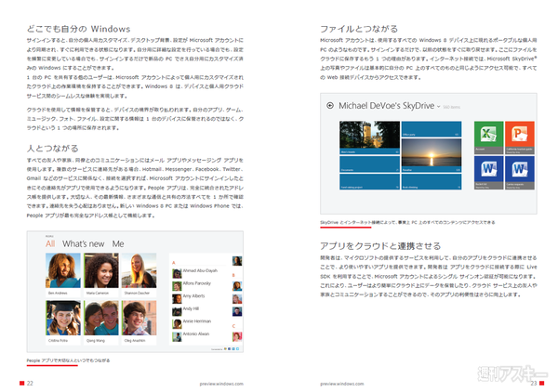Open the castle photo folder tile
558x392 pixels.
pos(369,137)
